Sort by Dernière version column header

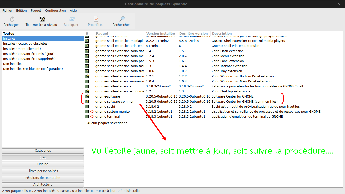pyautogui.click(x=193, y=34)
